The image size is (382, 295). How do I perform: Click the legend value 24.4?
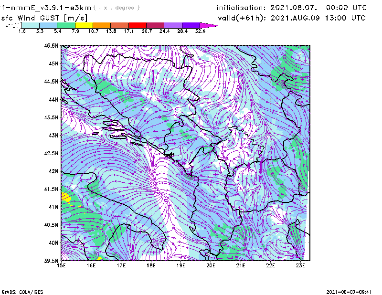[164, 31]
